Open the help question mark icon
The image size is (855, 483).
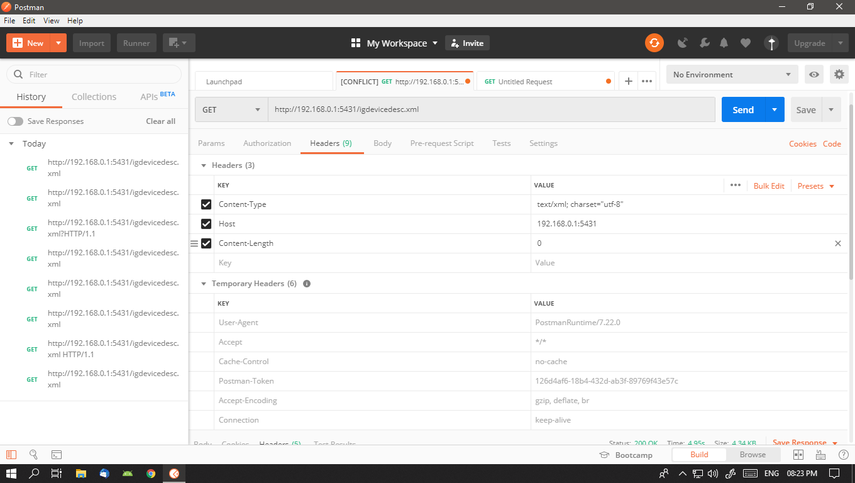(844, 455)
